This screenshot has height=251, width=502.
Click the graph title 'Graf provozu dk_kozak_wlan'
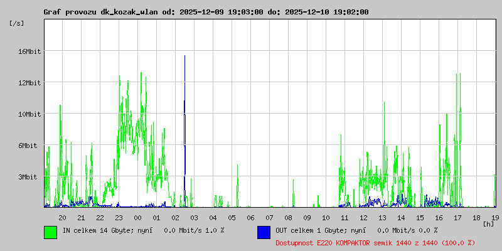click(101, 12)
